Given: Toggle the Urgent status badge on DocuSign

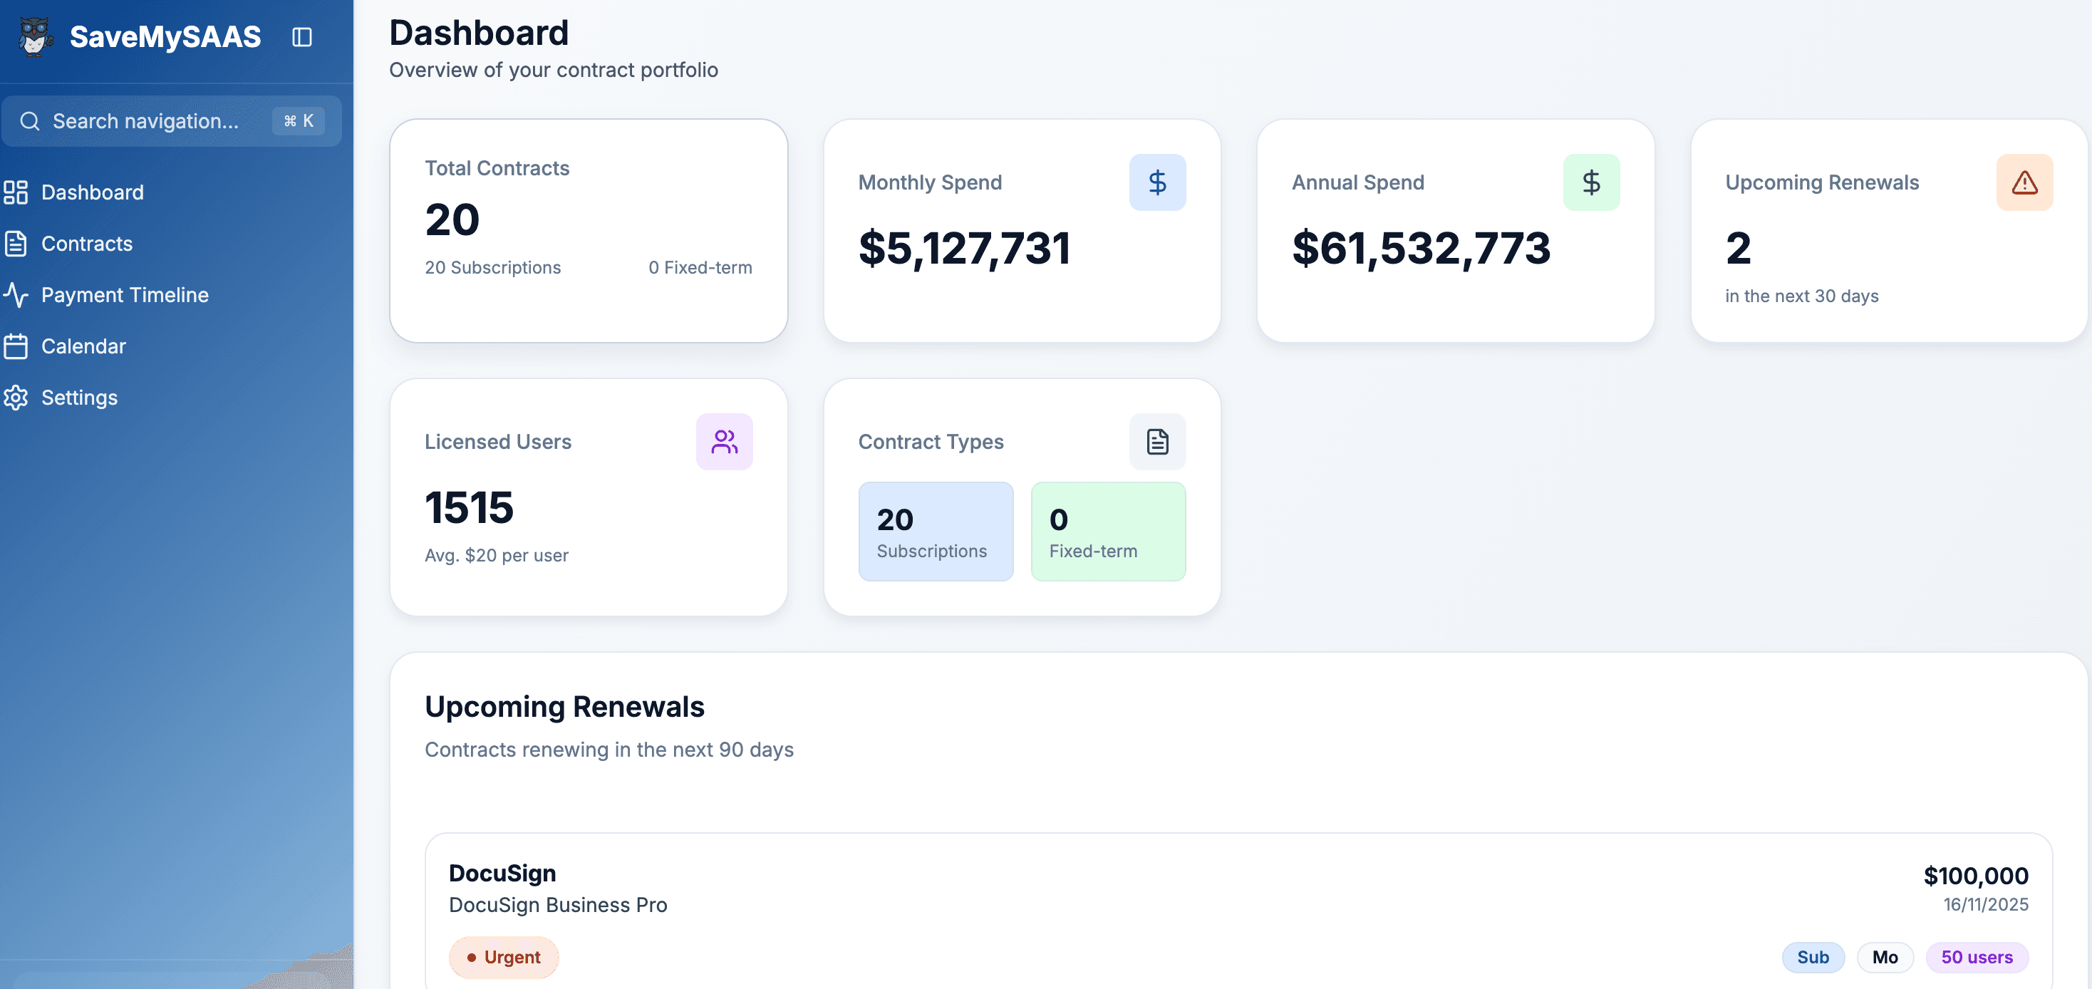Looking at the screenshot, I should pyautogui.click(x=504, y=956).
